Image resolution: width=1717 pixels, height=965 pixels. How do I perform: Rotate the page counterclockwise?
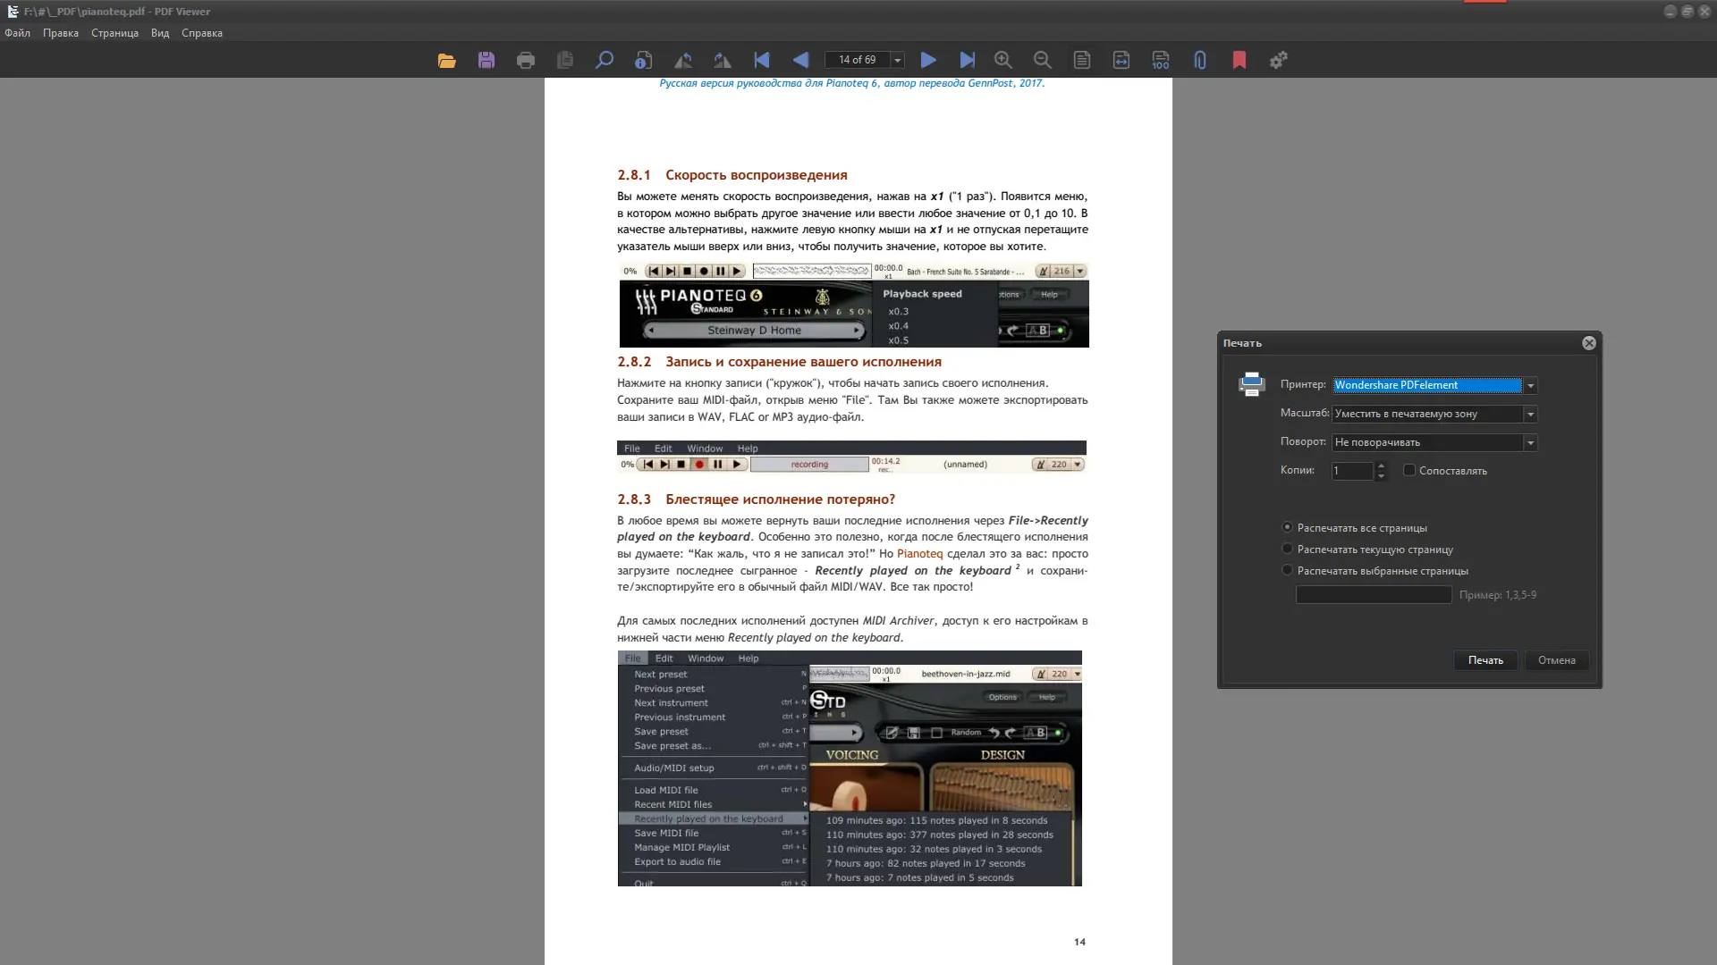tap(683, 59)
